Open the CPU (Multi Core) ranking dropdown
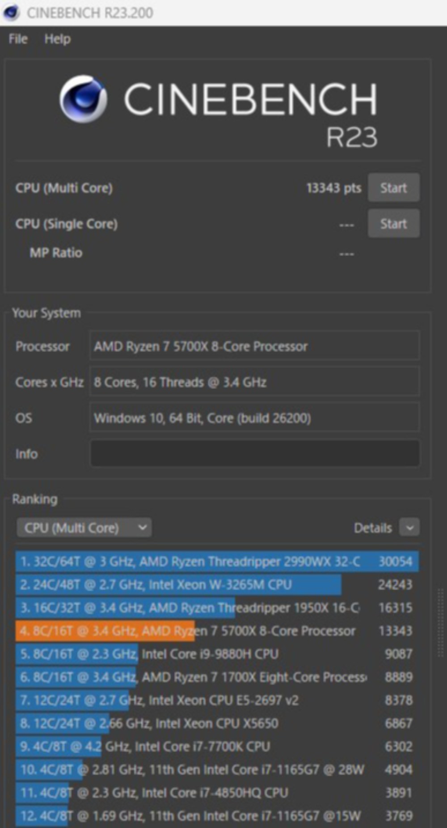 84,528
